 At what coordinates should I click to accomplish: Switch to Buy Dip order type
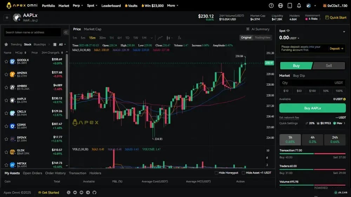(299, 76)
